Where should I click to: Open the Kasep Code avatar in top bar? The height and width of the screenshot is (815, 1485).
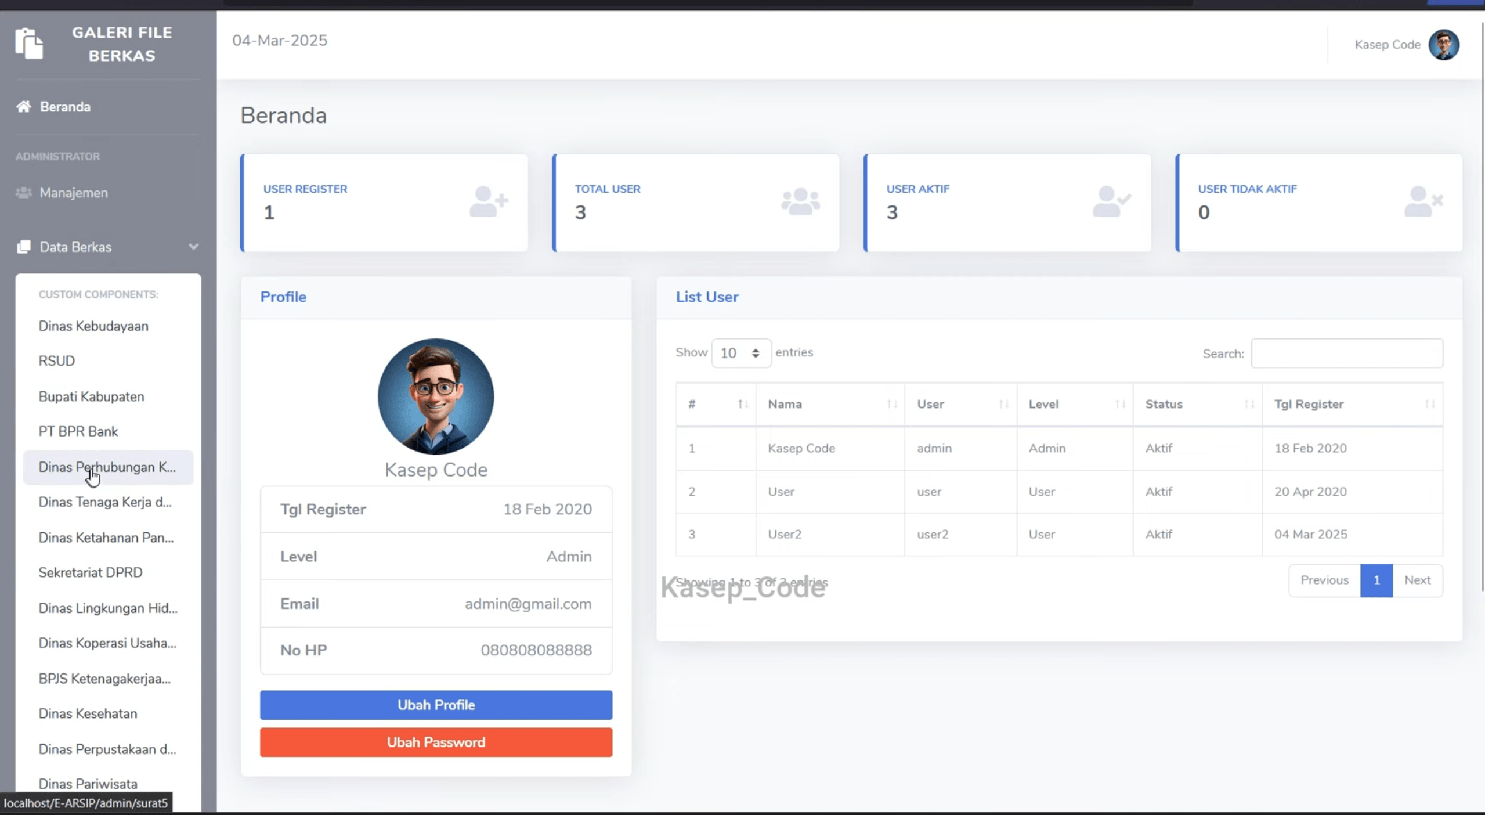(1444, 45)
